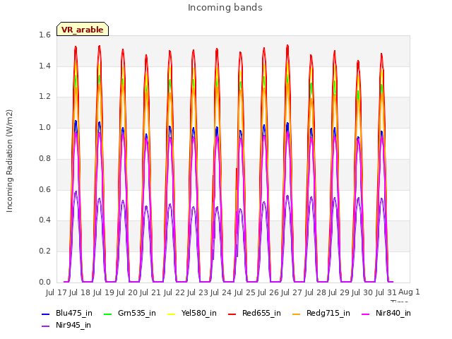Click the 0.2 y-axis tick label

pyautogui.click(x=44, y=251)
